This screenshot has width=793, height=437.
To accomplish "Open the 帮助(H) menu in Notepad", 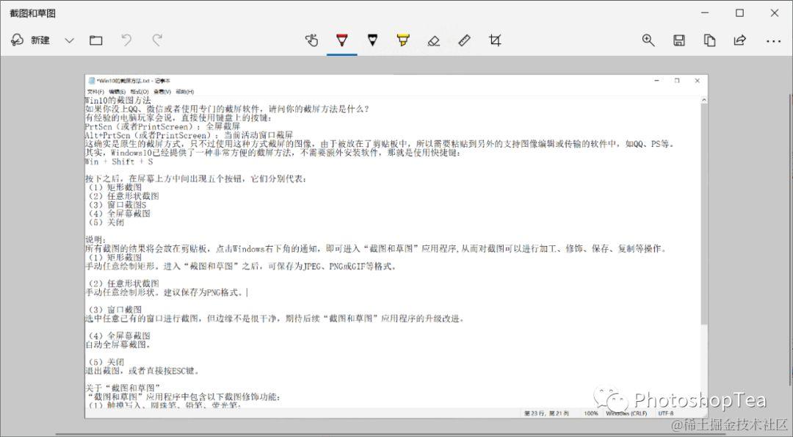I will [184, 92].
